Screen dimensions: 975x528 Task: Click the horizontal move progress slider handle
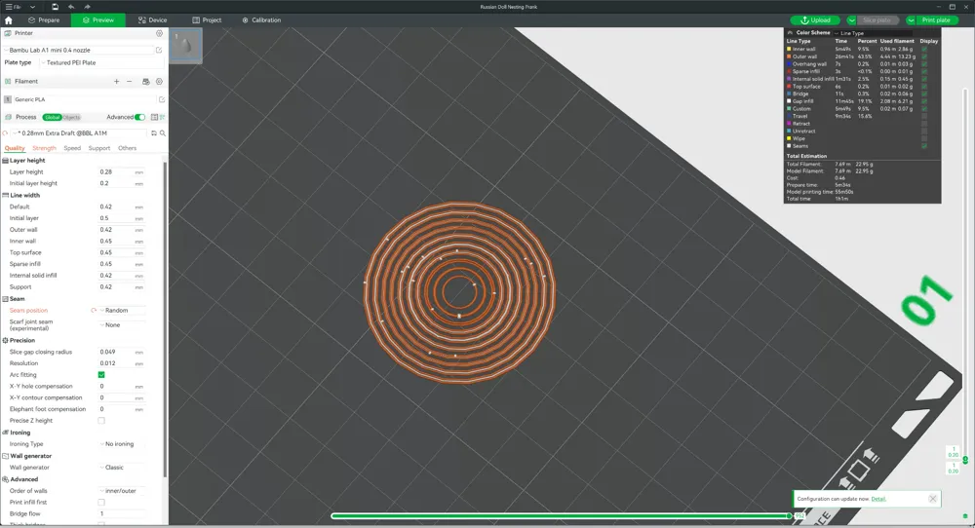pyautogui.click(x=789, y=515)
